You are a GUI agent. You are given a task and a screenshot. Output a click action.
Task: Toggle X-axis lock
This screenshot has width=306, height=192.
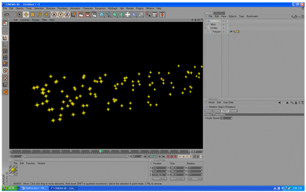54,14
